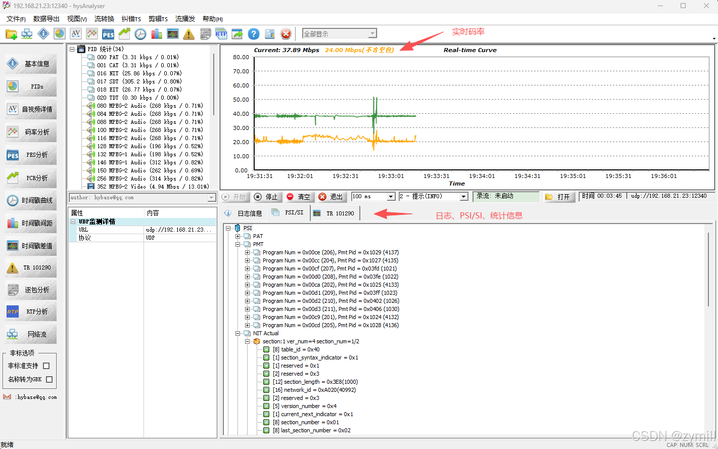Click the calculator toolbar icon
Viewport: 718px width, 449px height.
tap(270, 34)
